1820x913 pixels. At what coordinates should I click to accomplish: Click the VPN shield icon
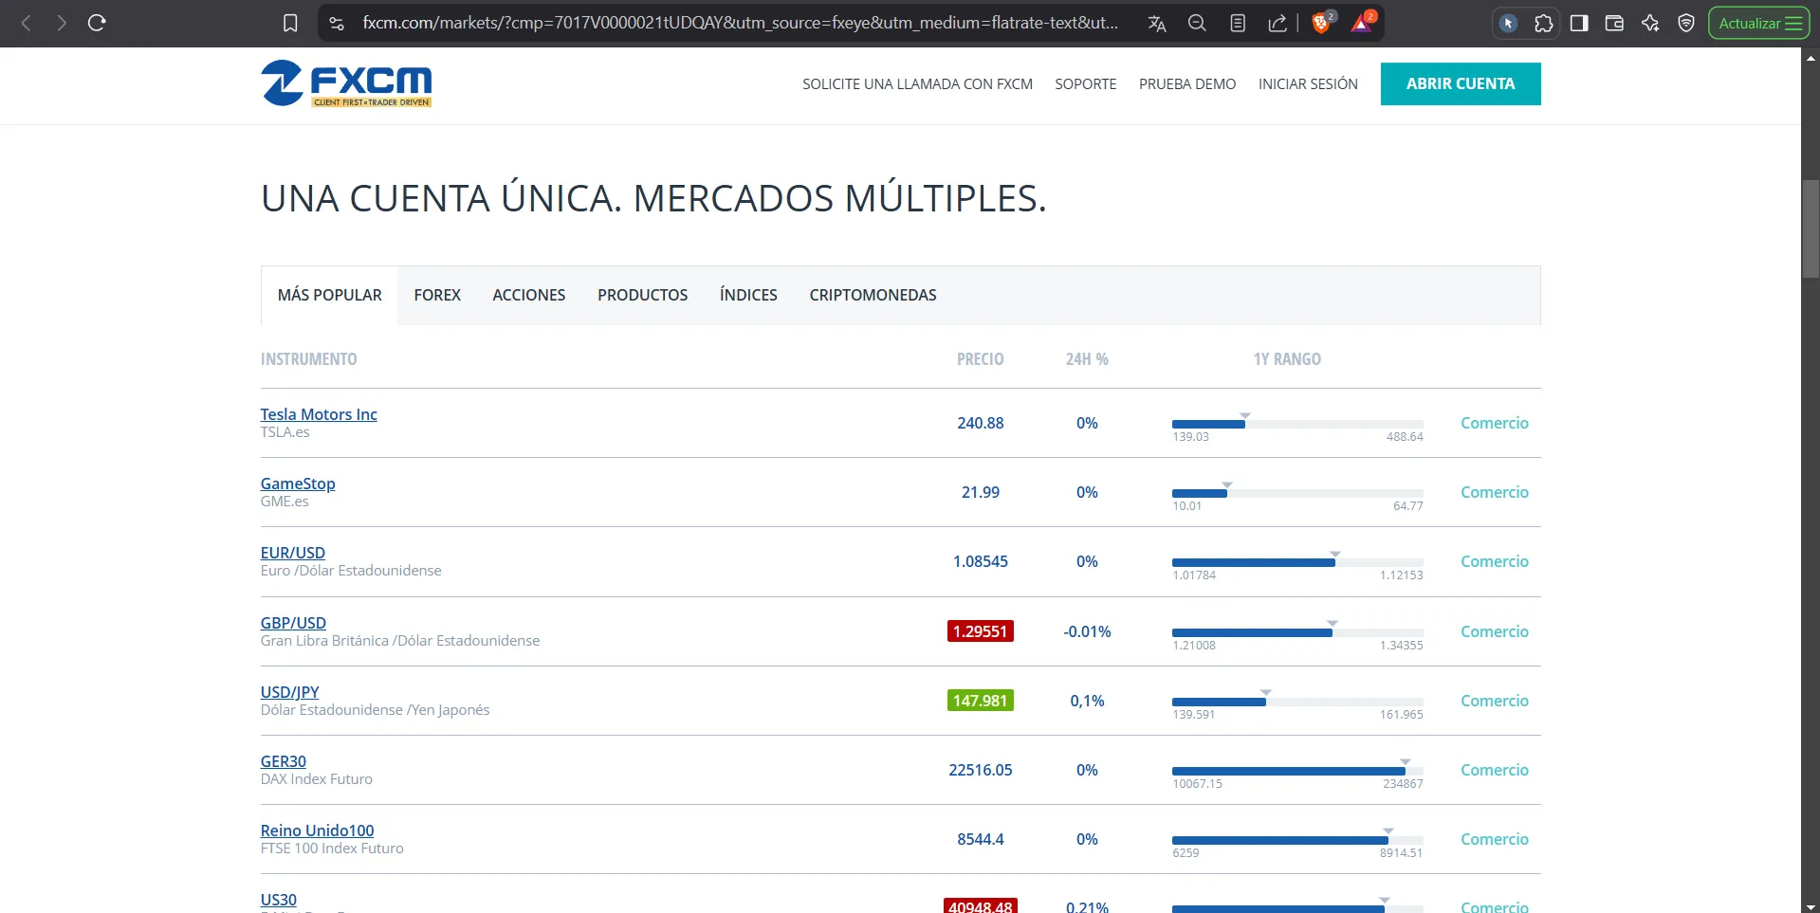point(1686,23)
